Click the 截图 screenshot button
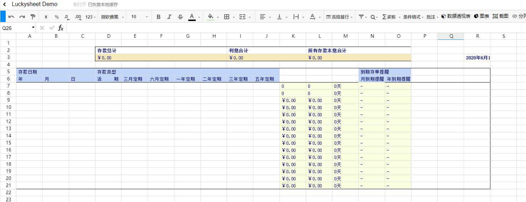This screenshot has width=526, height=202. click(501, 16)
